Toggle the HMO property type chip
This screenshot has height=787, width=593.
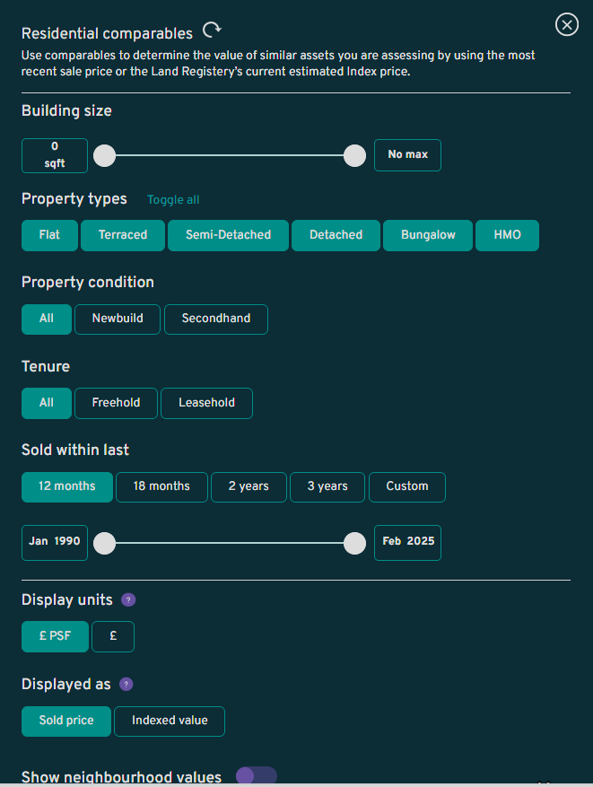coord(507,235)
